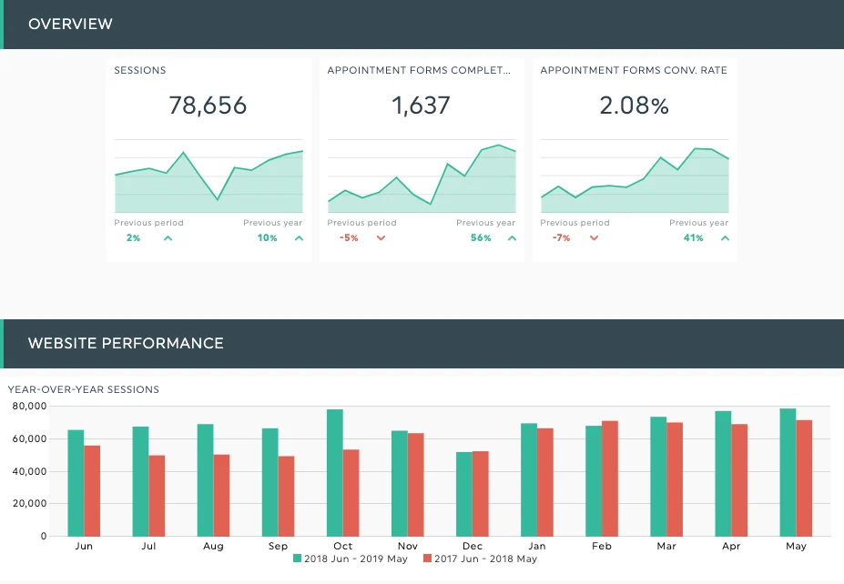Click the up arrow beside the 56% previous year value
The width and height of the screenshot is (844, 584).
[x=511, y=237]
